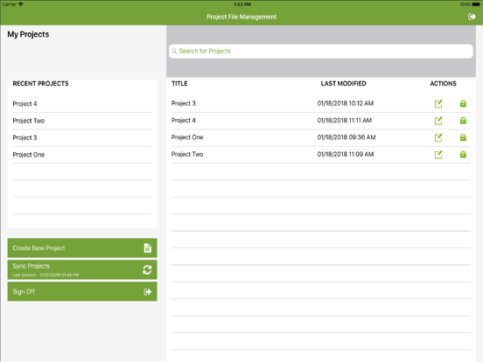Click the lock icon for Project 3
This screenshot has width=483, height=362.
coord(463,104)
